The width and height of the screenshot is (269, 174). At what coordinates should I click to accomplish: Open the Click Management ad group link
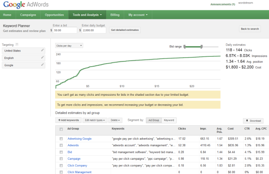coord(79,172)
